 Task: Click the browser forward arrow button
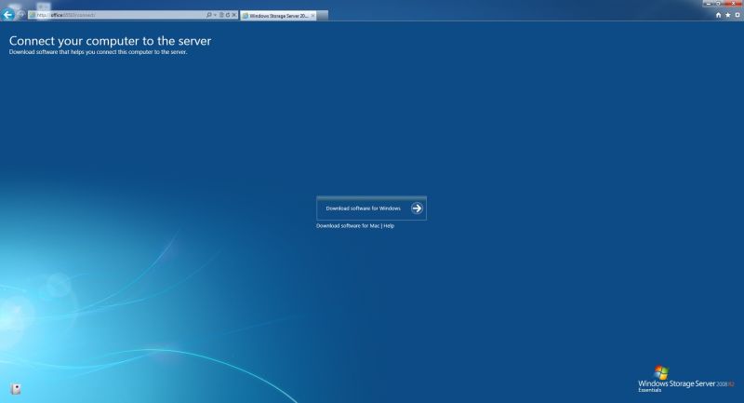click(21, 15)
